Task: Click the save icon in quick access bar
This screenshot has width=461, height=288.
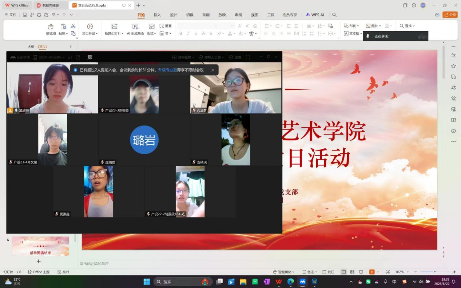Action: pos(25,15)
